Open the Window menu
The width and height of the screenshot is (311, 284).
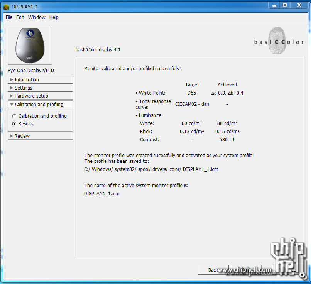pos(37,17)
